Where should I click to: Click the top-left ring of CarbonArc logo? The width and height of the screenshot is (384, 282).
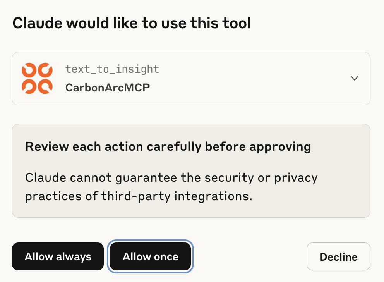(29, 70)
